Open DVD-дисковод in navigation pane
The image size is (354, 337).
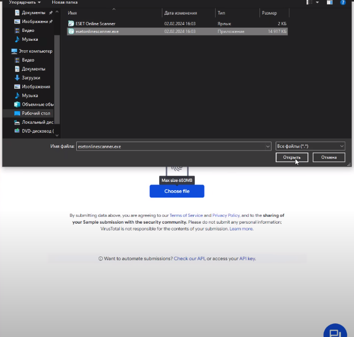pyautogui.click(x=34, y=131)
